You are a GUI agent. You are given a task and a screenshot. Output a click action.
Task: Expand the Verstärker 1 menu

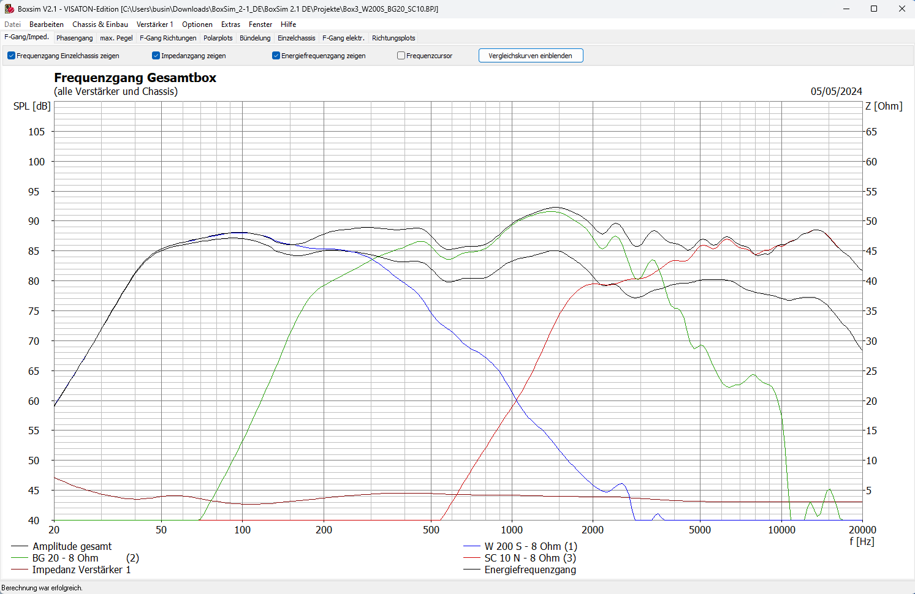154,24
